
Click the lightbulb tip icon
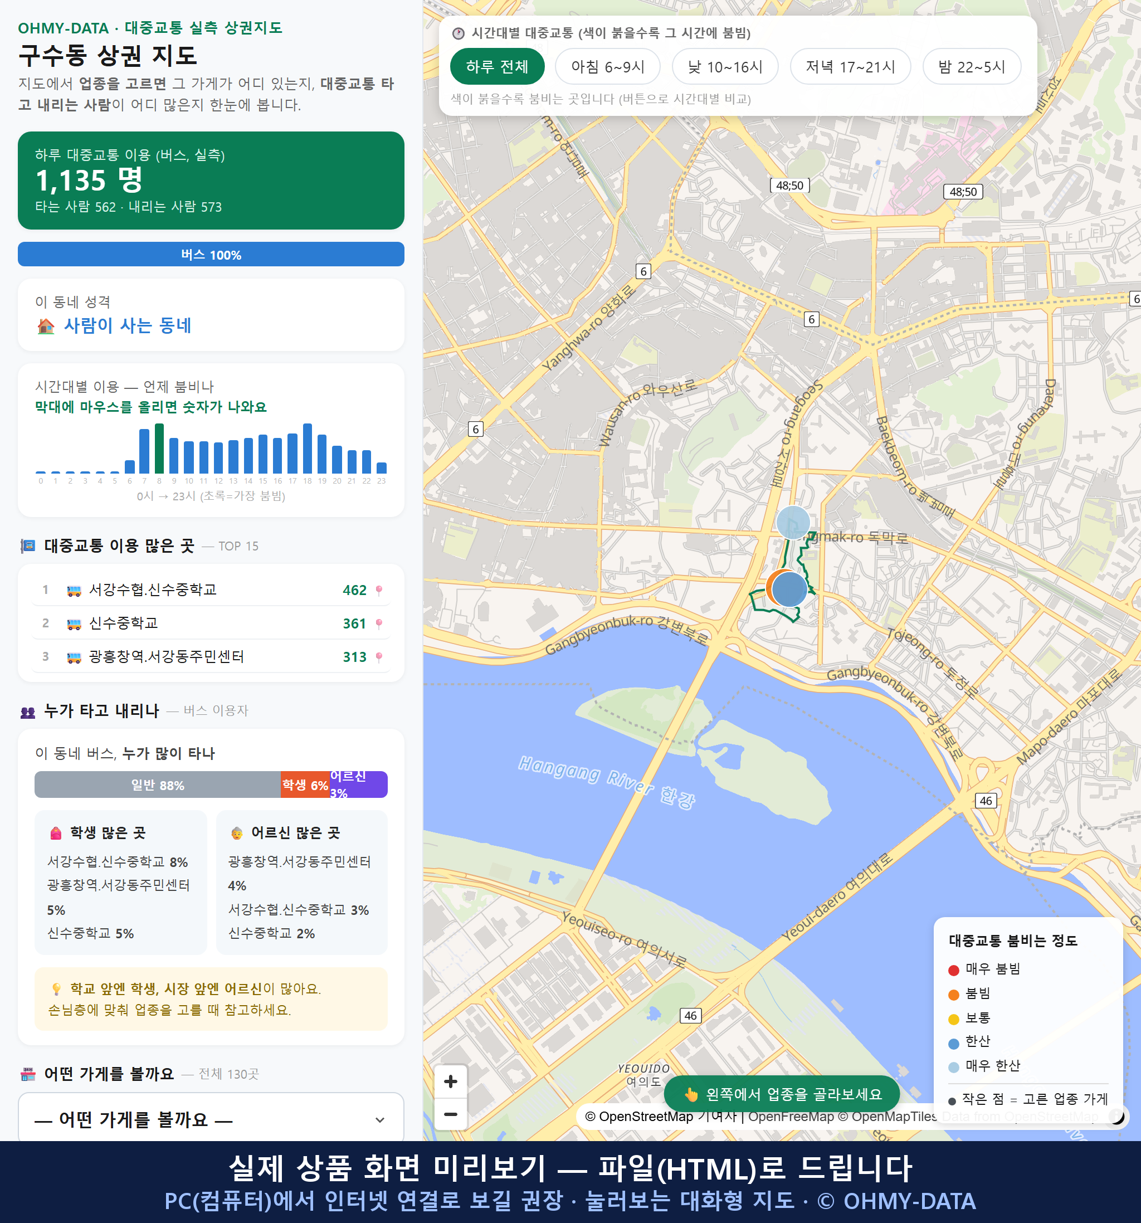coord(57,988)
